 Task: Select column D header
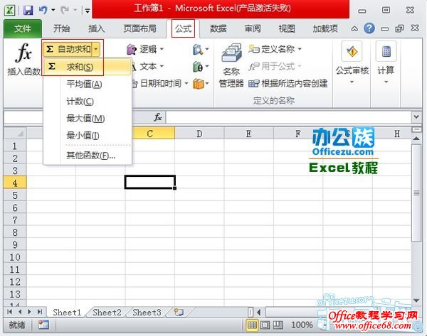click(x=199, y=134)
